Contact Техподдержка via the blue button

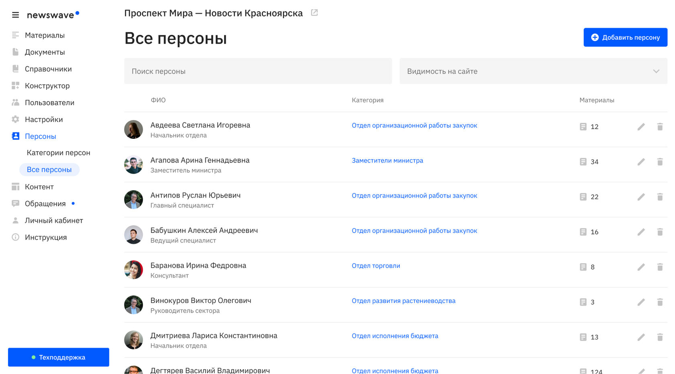59,357
